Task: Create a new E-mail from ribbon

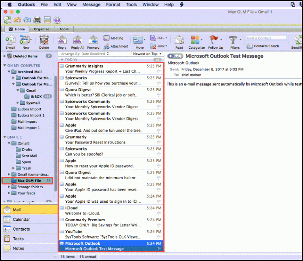Action: 10,42
